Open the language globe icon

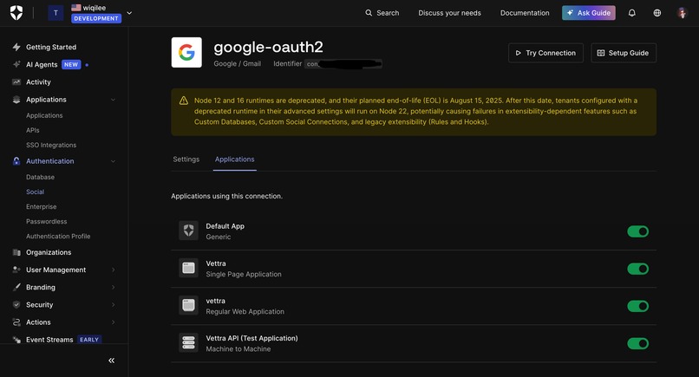click(x=657, y=13)
